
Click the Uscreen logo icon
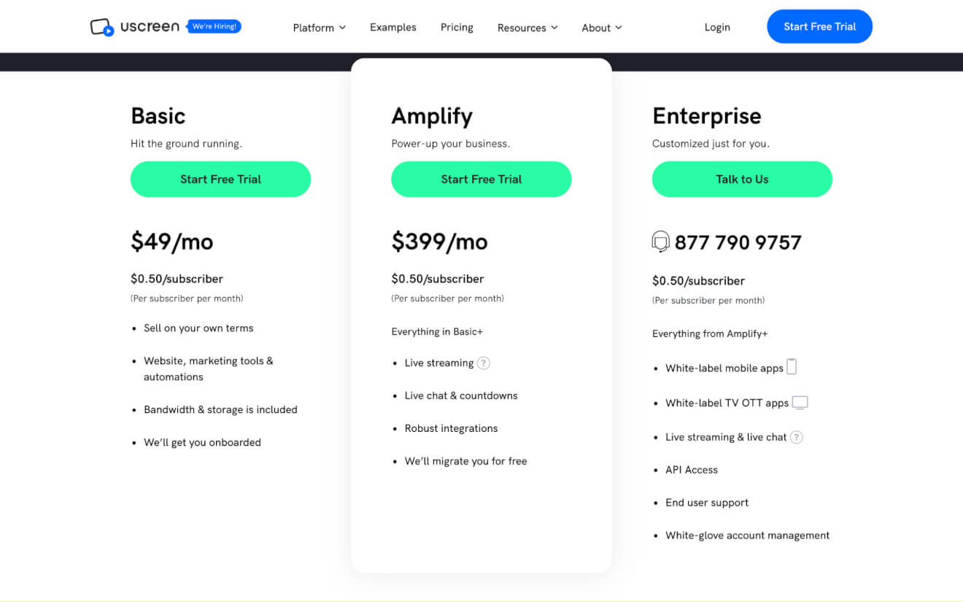(x=102, y=27)
